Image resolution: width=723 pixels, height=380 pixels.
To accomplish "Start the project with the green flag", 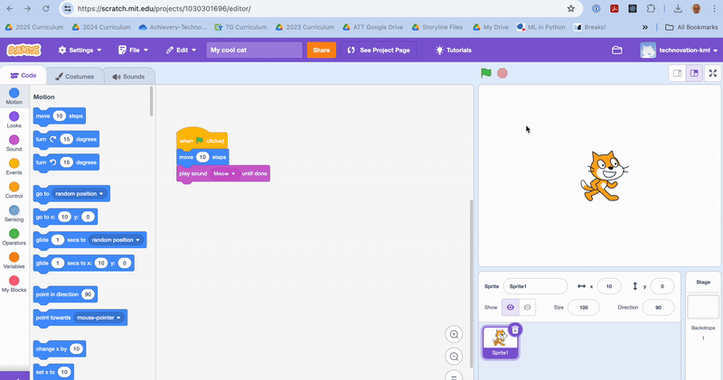I will [486, 73].
